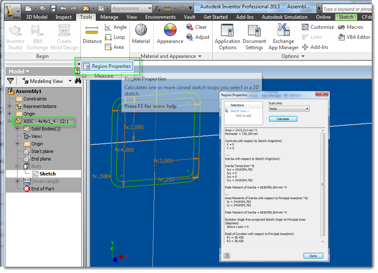378x273 pixels.
Task: Open the Appearance color wheel tool
Action: click(170, 34)
